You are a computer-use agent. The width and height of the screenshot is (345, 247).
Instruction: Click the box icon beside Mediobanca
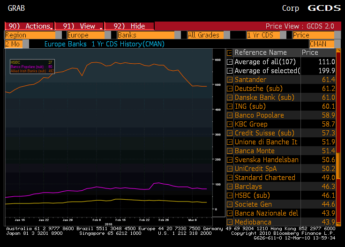tap(230, 222)
